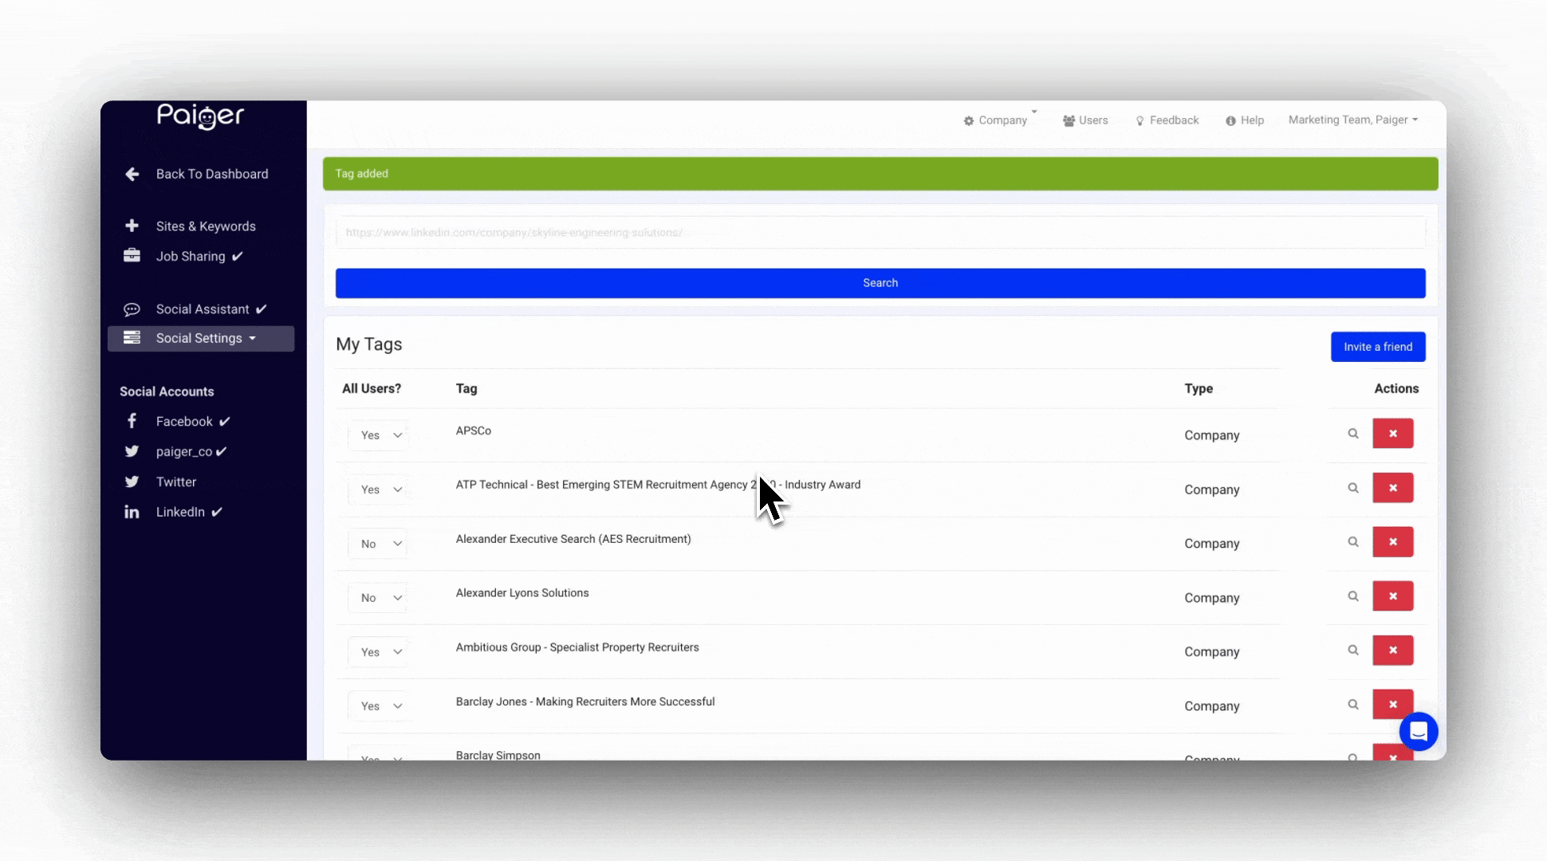Open All Users dropdown for Barclay Jones

click(x=379, y=706)
